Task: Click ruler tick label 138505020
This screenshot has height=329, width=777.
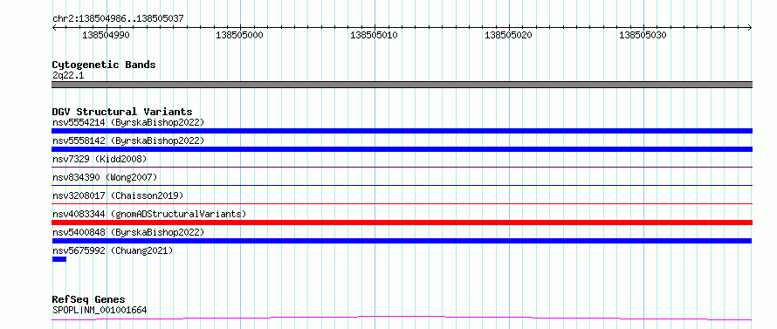Action: 508,35
